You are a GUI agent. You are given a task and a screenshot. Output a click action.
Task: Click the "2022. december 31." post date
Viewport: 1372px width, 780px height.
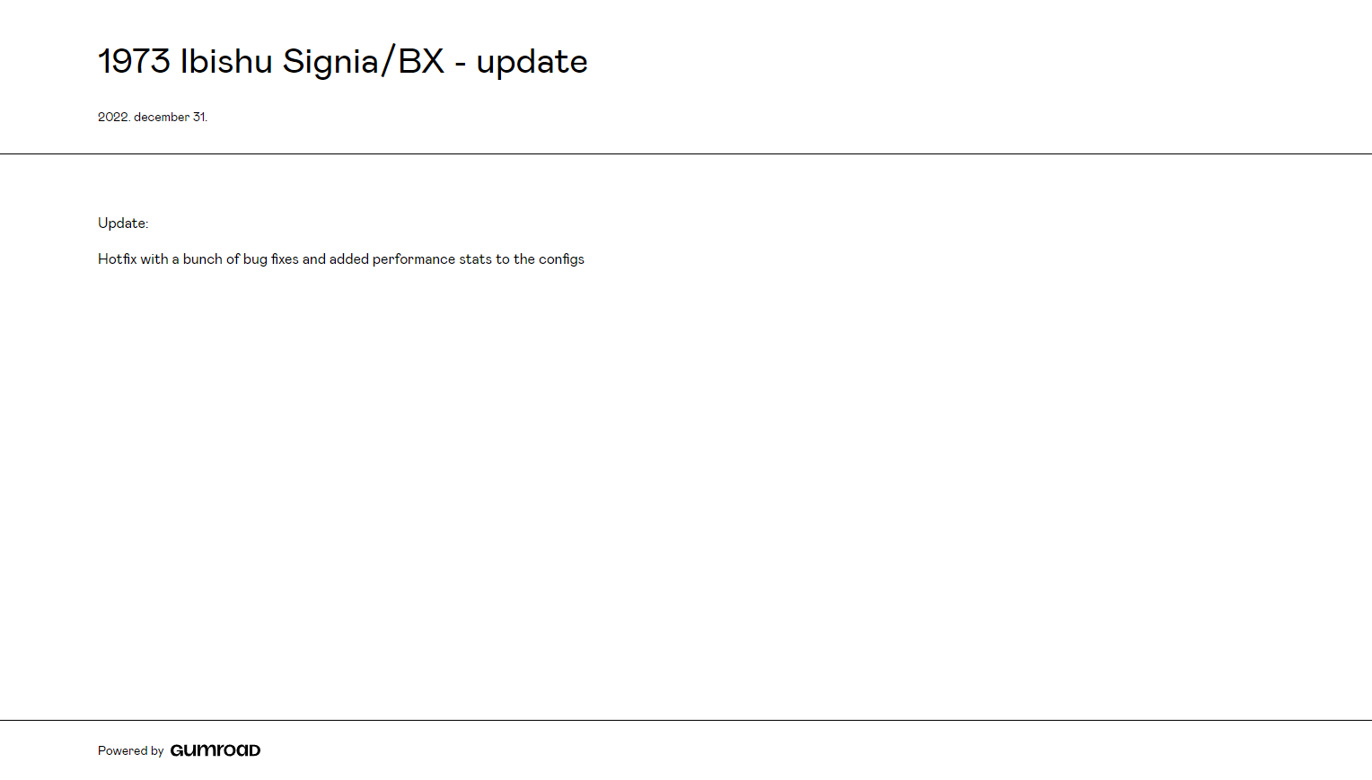pyautogui.click(x=153, y=118)
